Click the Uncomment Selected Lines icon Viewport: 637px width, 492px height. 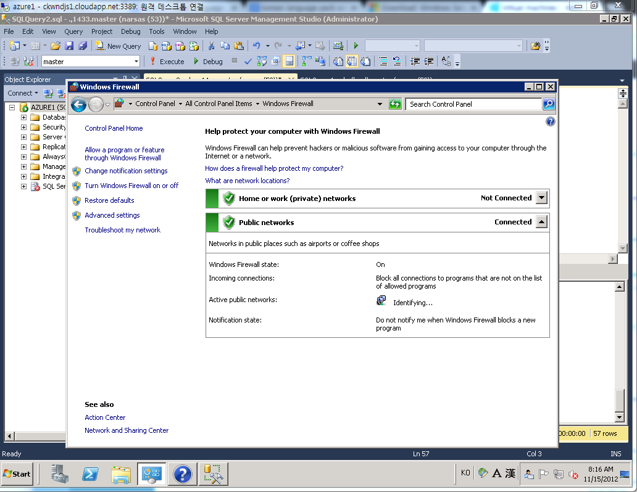point(397,61)
